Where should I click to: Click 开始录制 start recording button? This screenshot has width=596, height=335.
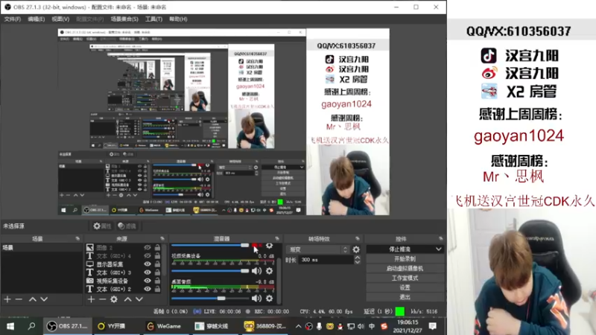[405, 258]
